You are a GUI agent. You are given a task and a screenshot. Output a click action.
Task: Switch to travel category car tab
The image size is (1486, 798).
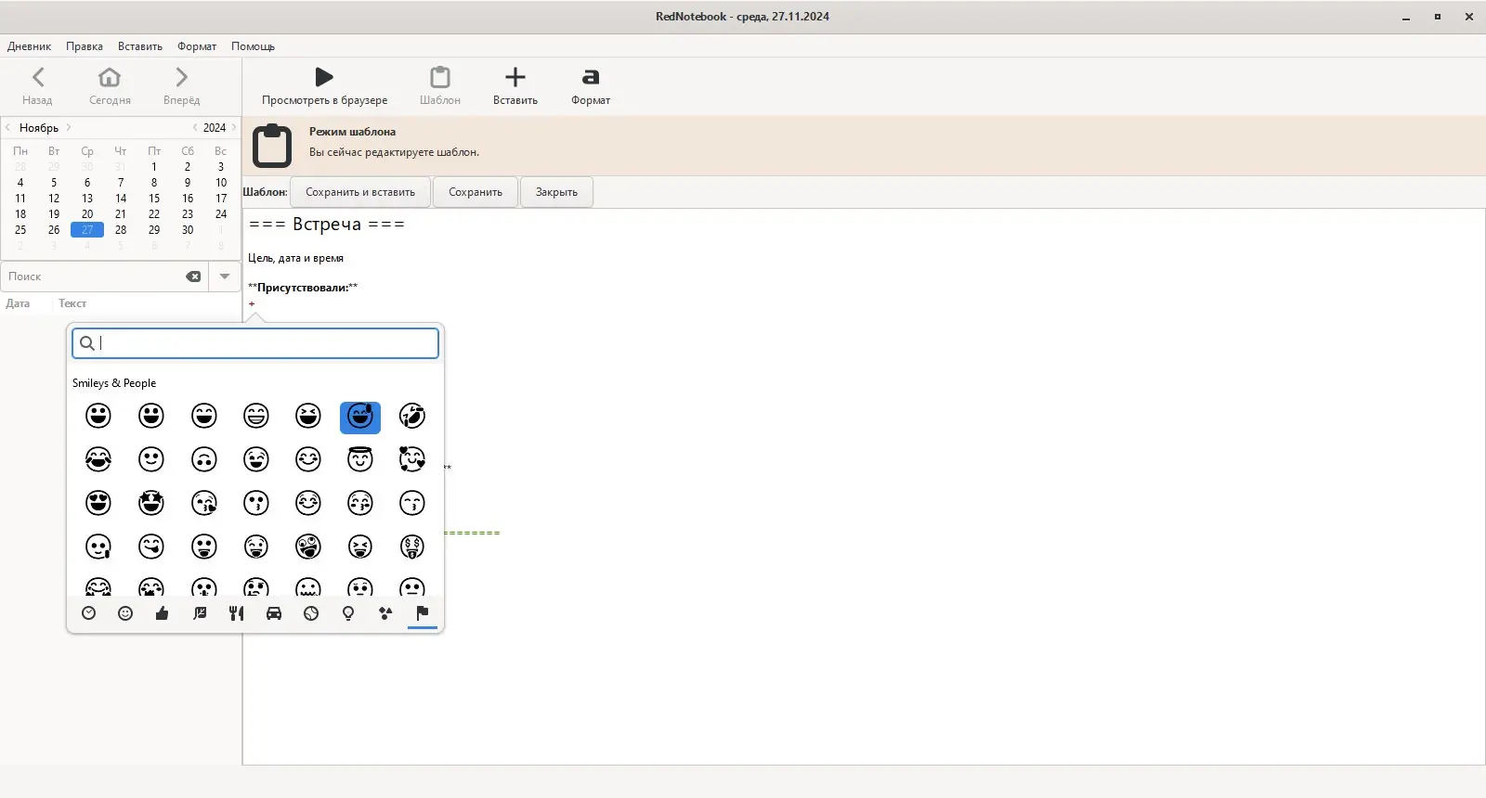pyautogui.click(x=274, y=613)
